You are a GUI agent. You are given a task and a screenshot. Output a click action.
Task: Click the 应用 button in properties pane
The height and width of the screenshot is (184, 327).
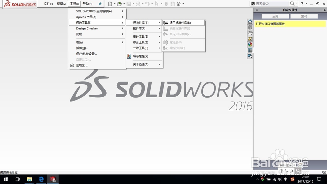[275, 16]
